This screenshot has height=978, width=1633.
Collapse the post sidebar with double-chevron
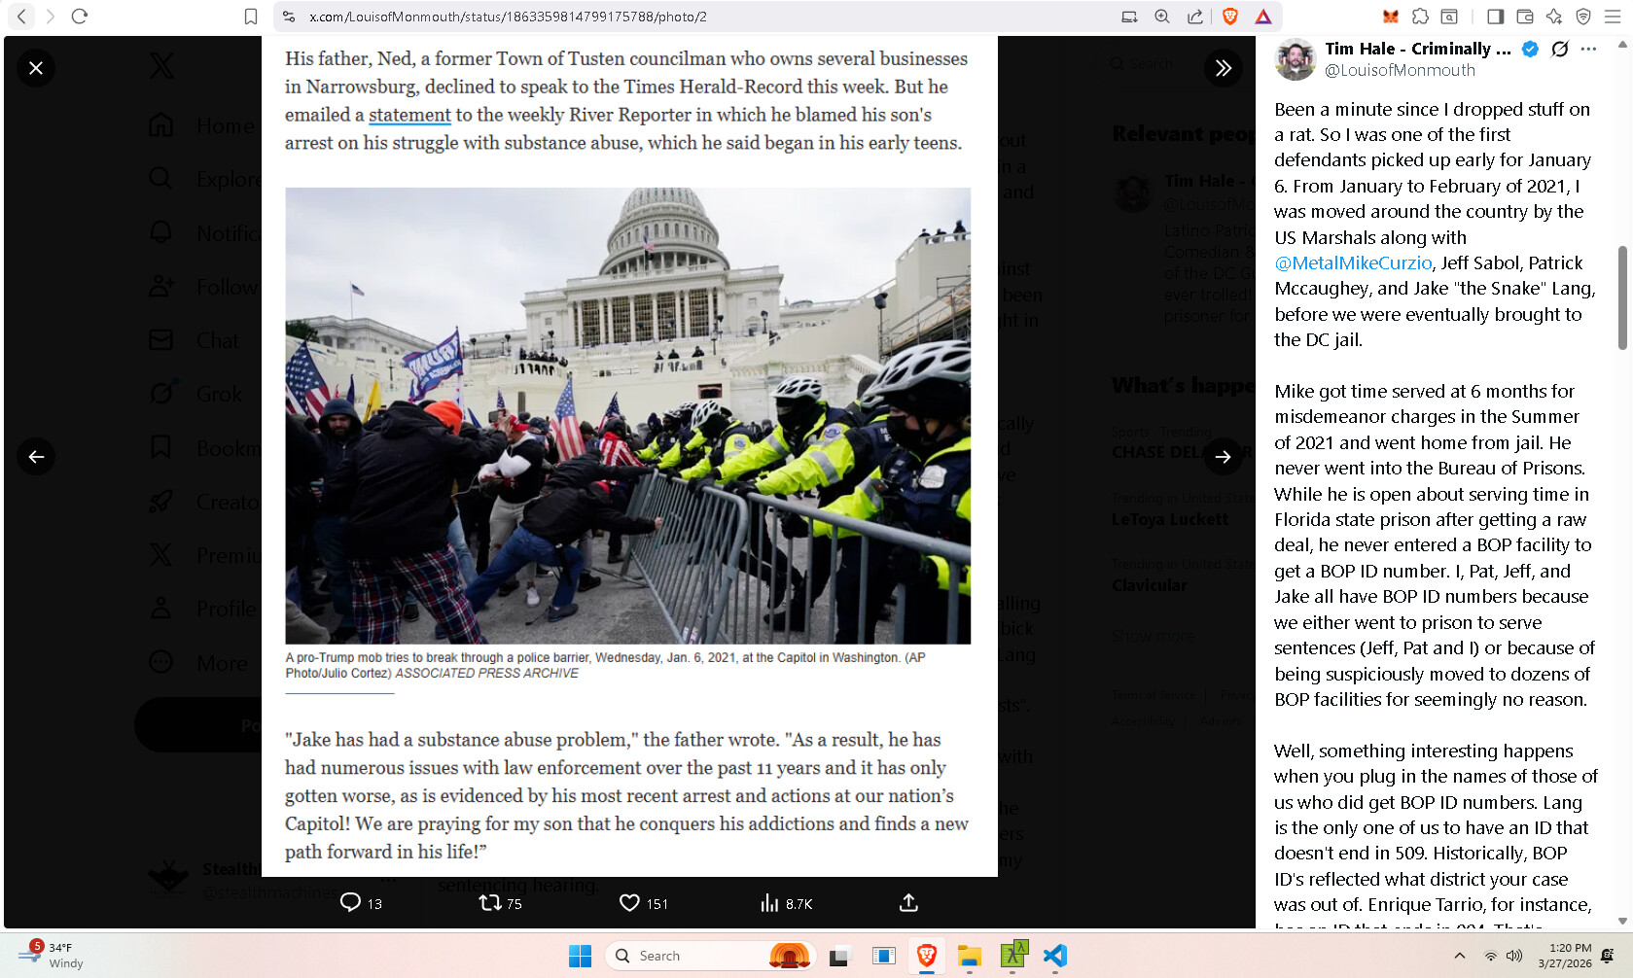tap(1223, 68)
